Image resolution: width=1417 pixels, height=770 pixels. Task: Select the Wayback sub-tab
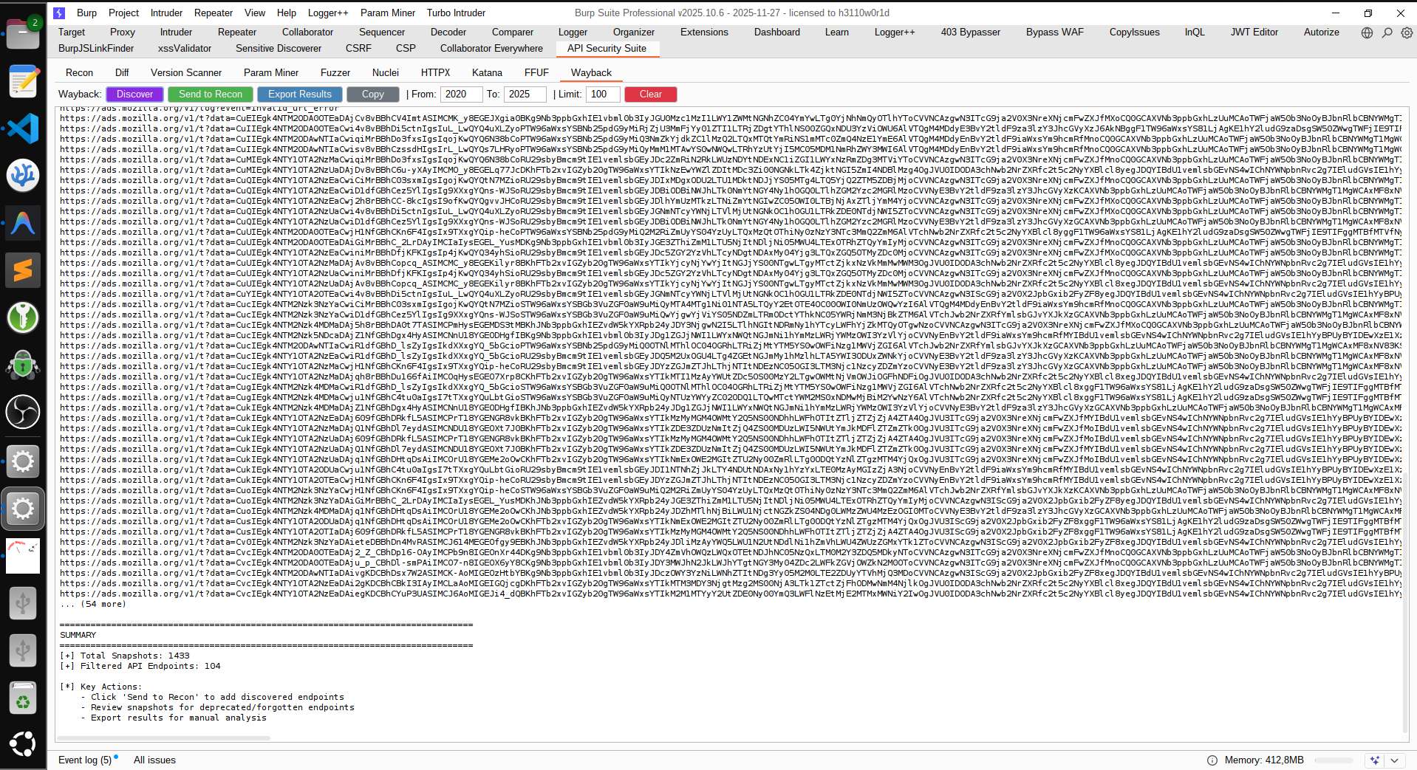click(591, 72)
